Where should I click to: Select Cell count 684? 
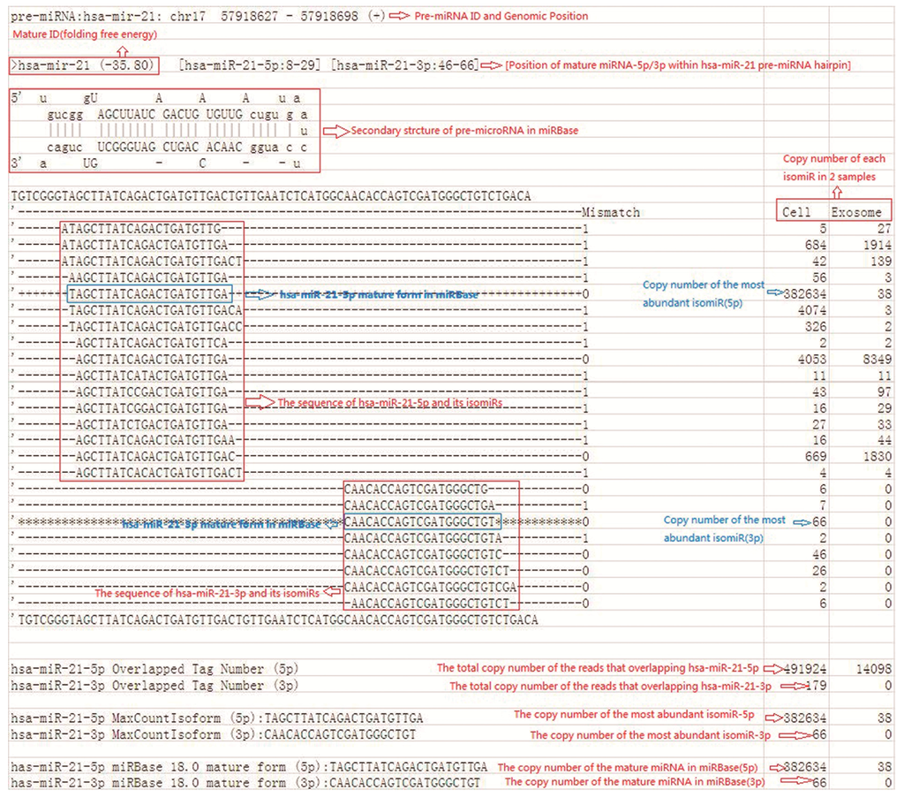point(815,245)
